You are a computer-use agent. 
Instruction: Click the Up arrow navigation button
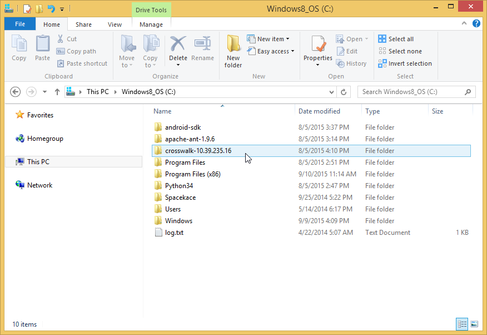57,92
